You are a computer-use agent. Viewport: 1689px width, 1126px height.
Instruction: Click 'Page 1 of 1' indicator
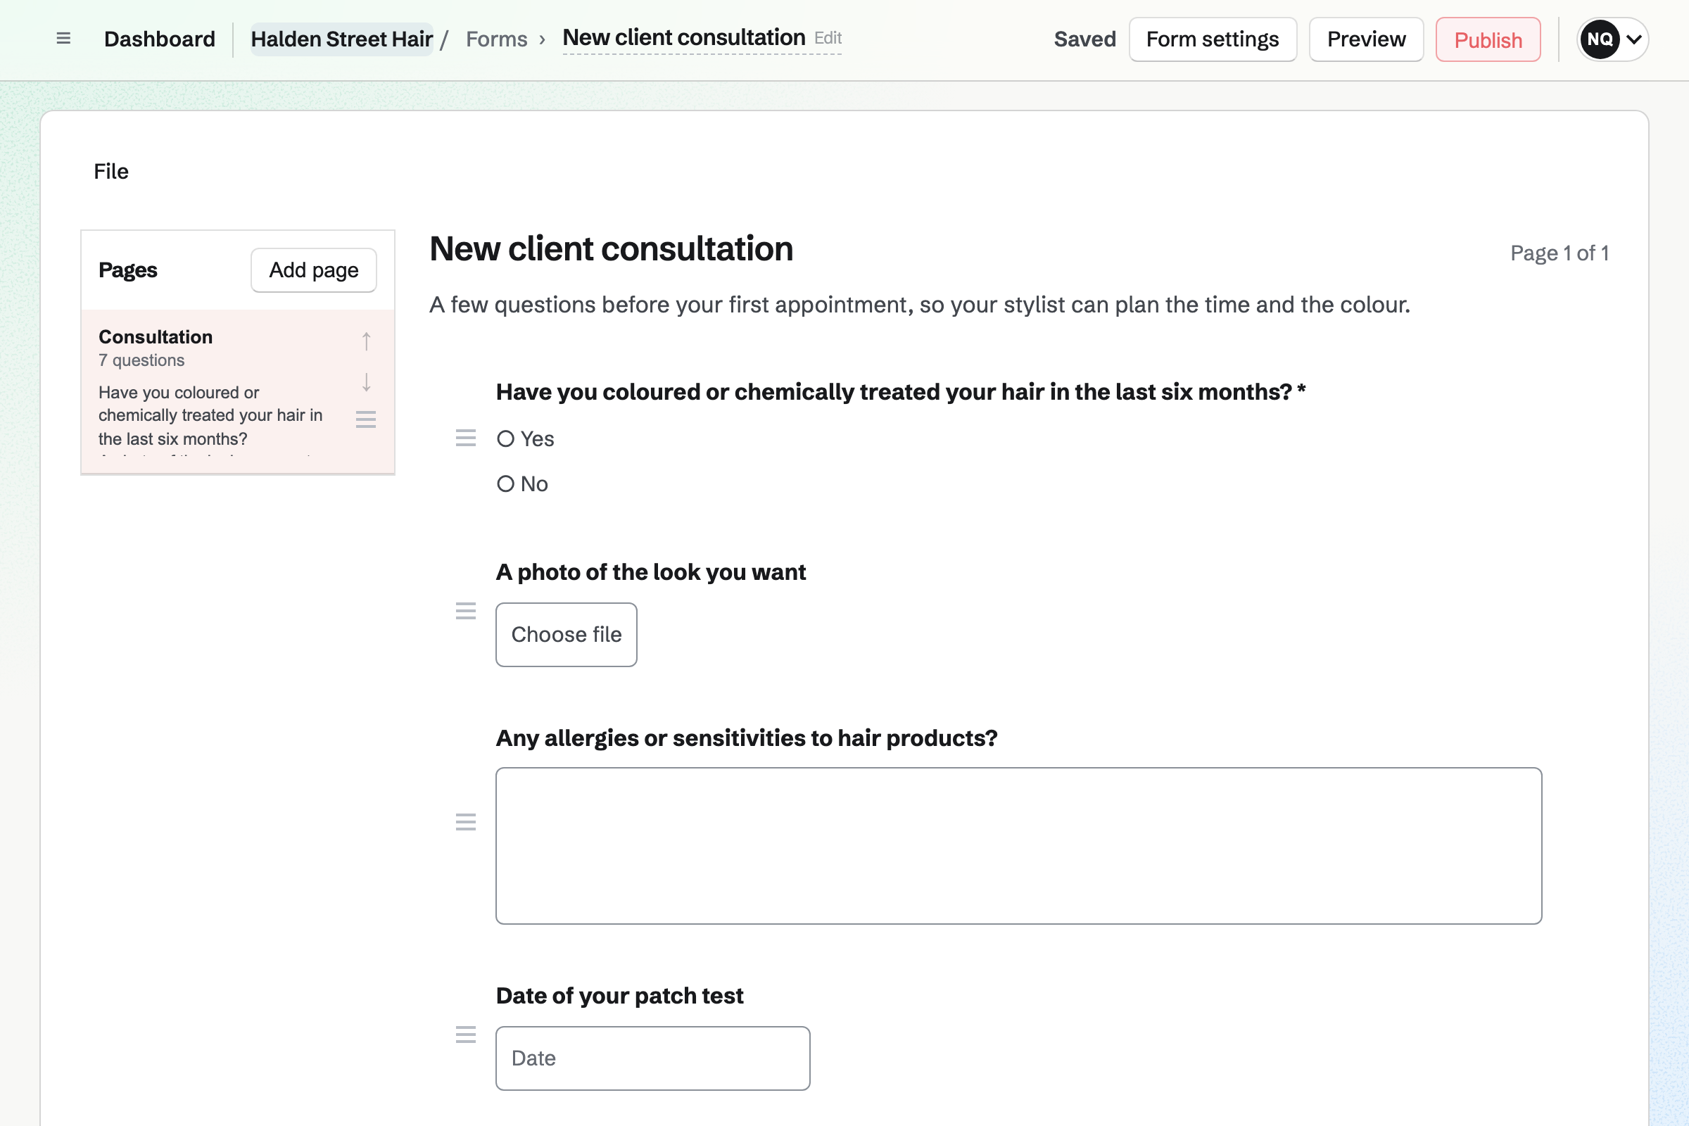pos(1559,253)
